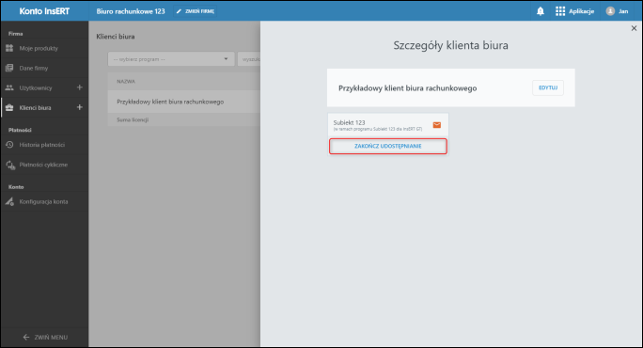Image resolution: width=643 pixels, height=348 pixels.
Task: Open Konfiguracja konta in sidebar
Action: click(44, 201)
